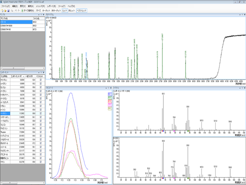Click the 27.3667 peak label in chromatogram
Image resolution: width=246 pixels, height=185 pixels.
click(162, 37)
